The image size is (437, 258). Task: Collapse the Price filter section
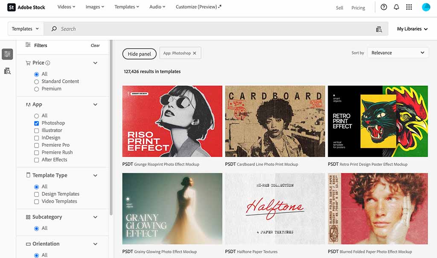95,63
